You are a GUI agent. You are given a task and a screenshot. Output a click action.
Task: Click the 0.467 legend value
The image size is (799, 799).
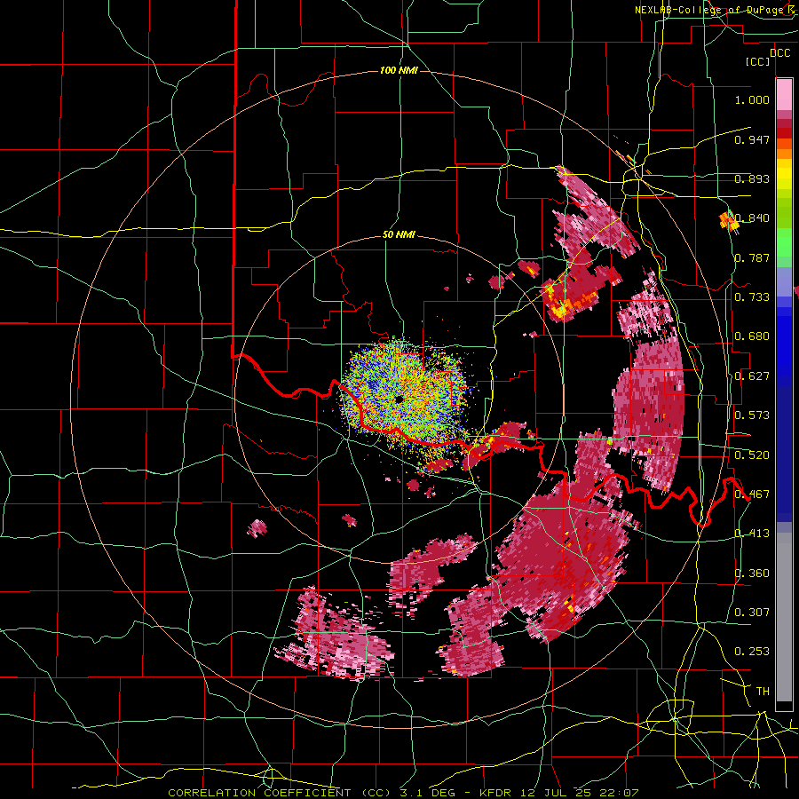pyautogui.click(x=752, y=494)
